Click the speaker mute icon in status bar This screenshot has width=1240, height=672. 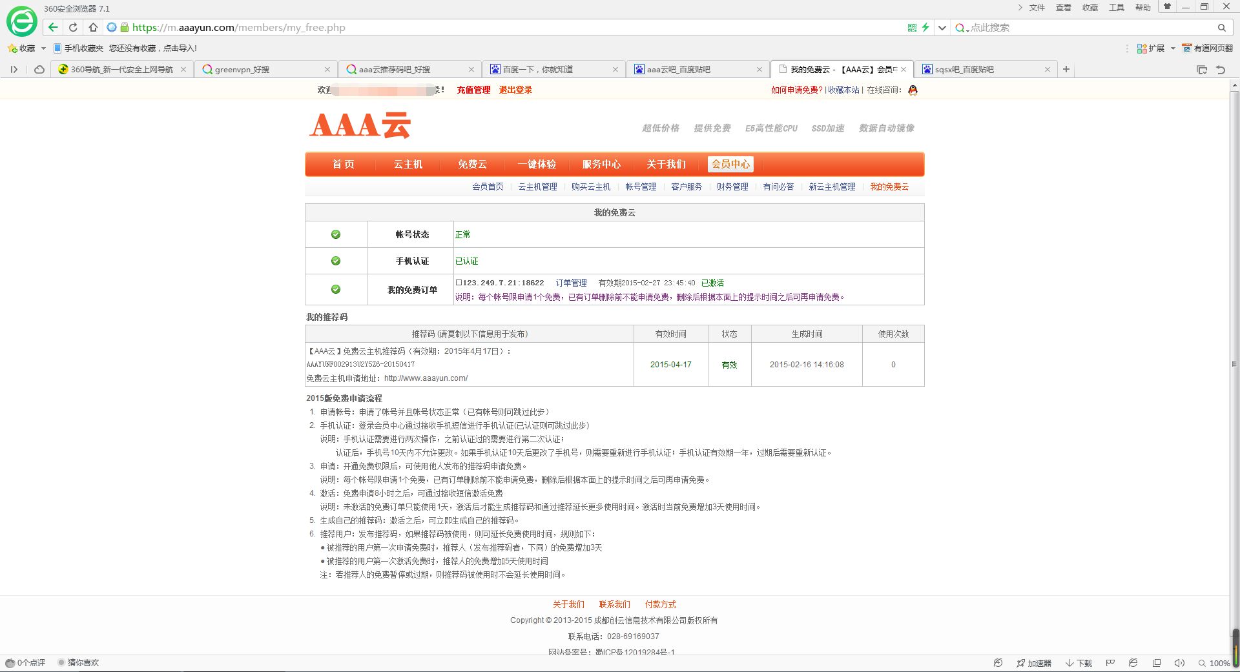point(1179,663)
